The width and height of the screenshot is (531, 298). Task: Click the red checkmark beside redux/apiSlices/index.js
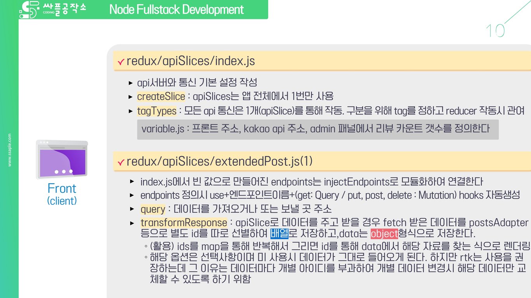[121, 61]
